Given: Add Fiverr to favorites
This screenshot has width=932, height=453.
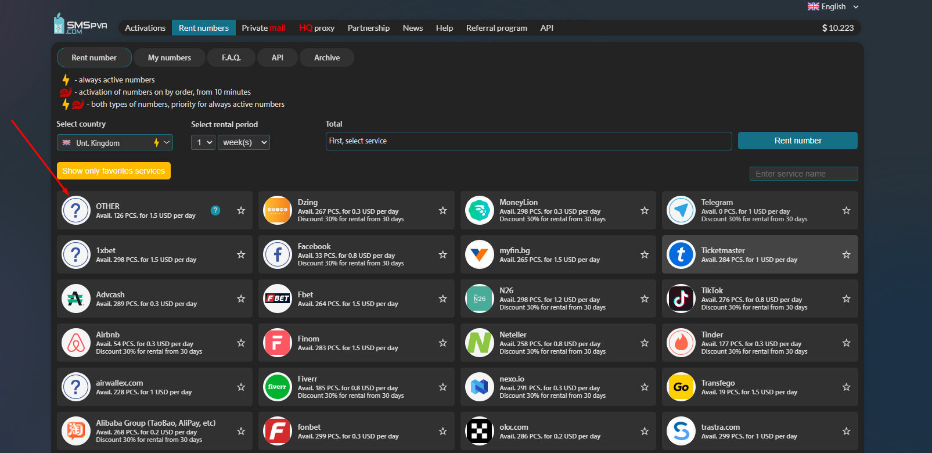Looking at the screenshot, I should coord(443,387).
